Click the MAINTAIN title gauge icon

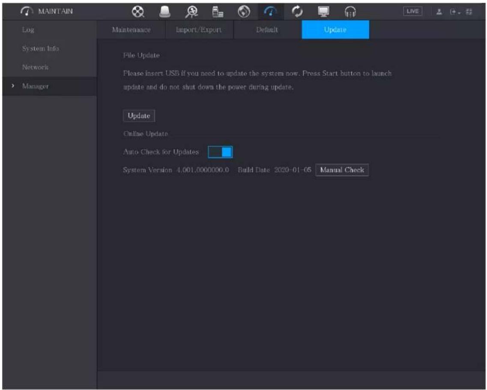point(27,11)
